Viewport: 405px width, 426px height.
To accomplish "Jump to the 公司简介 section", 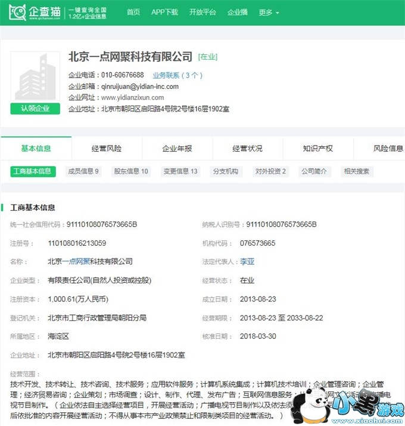I will coord(314,171).
